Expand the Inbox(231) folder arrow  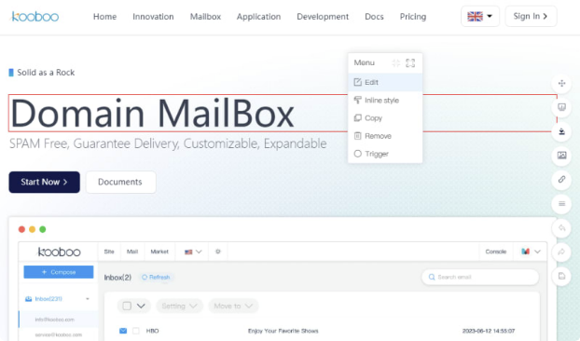[88, 299]
